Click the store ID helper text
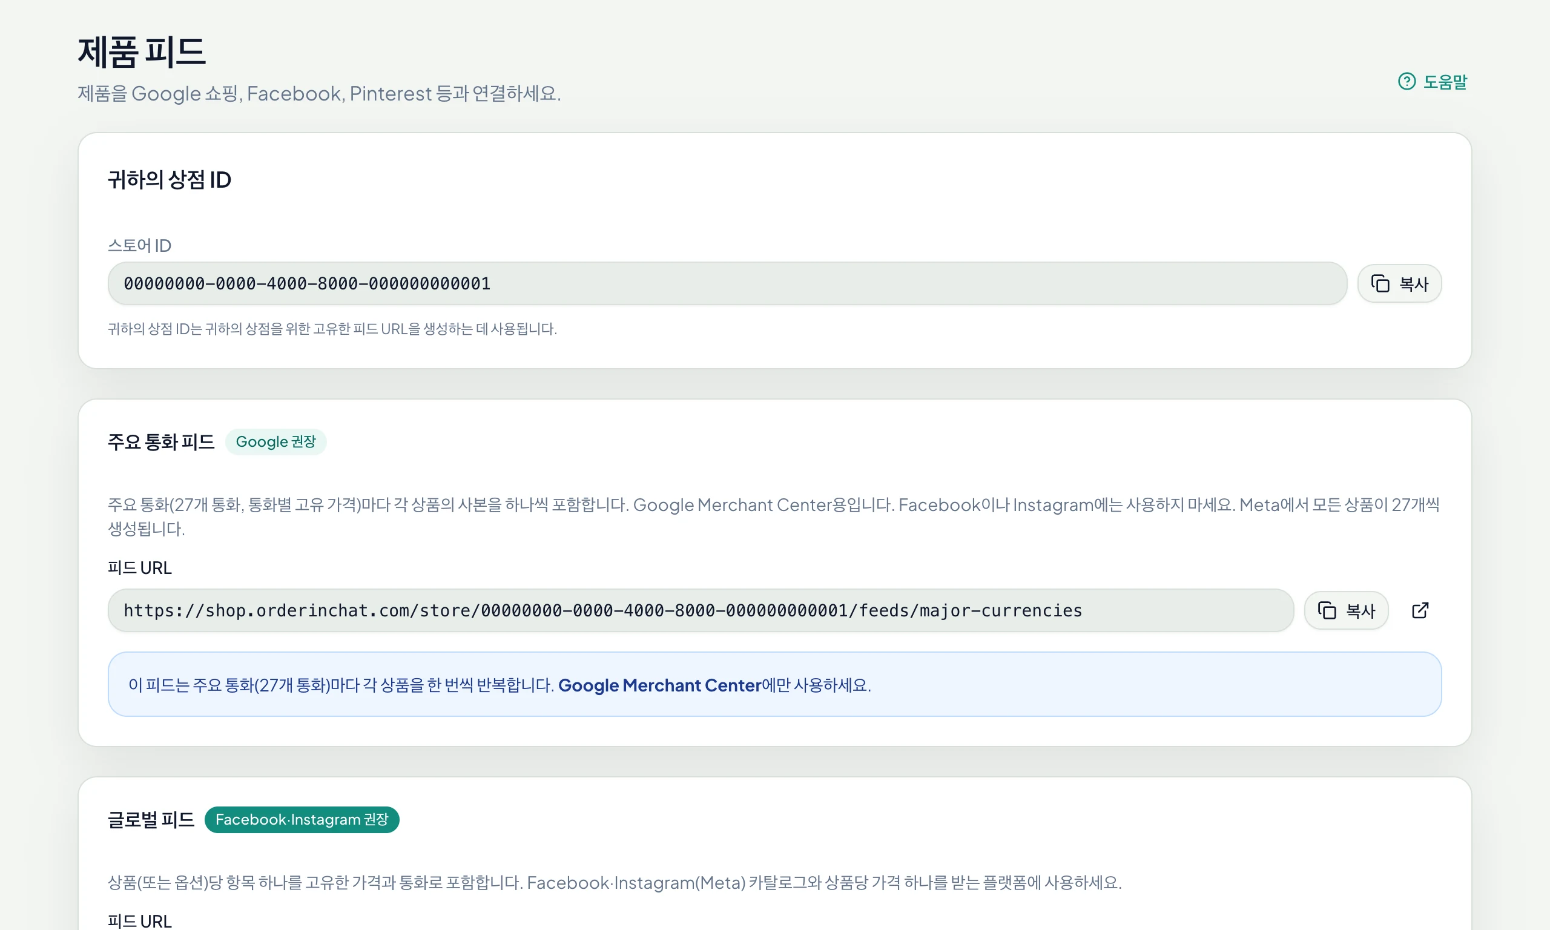The width and height of the screenshot is (1550, 930). (332, 329)
